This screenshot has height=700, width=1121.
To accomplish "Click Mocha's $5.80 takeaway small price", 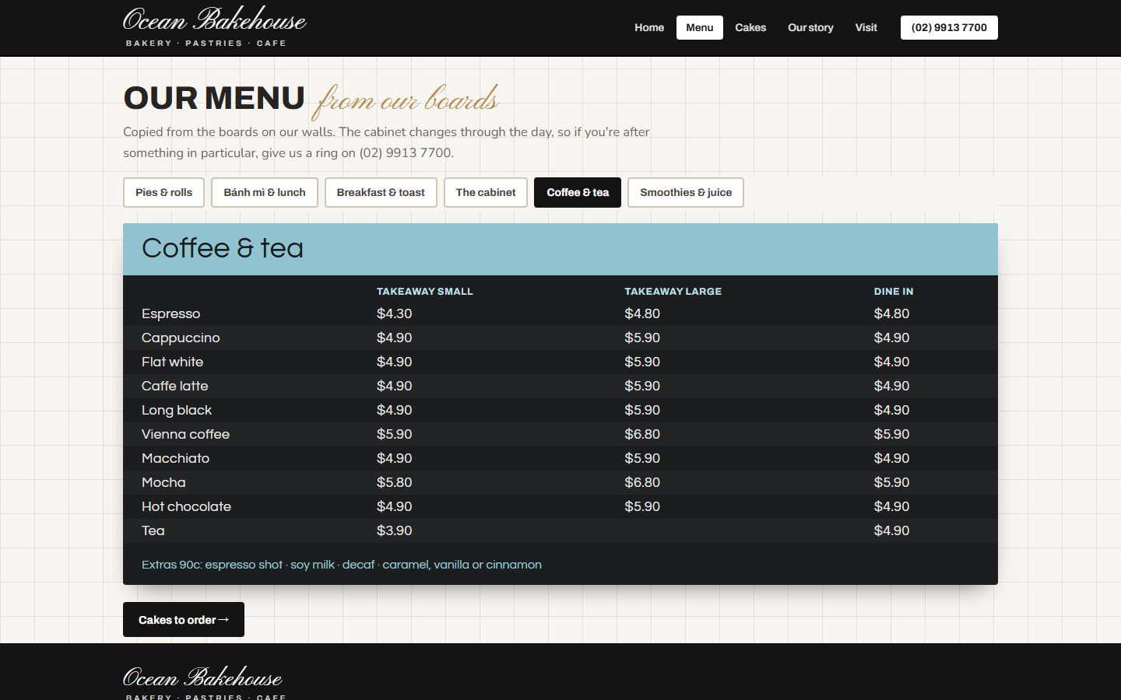I will coord(395,482).
